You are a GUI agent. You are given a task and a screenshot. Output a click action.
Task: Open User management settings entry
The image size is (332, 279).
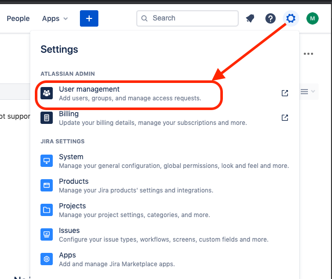tap(164, 93)
